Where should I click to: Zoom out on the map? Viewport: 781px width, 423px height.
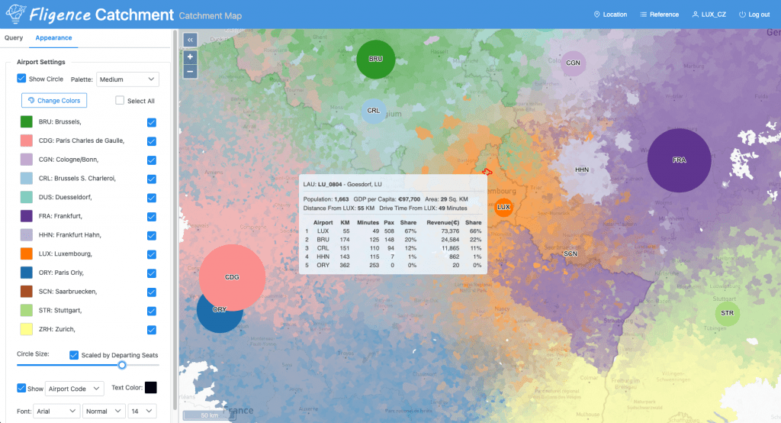(190, 71)
